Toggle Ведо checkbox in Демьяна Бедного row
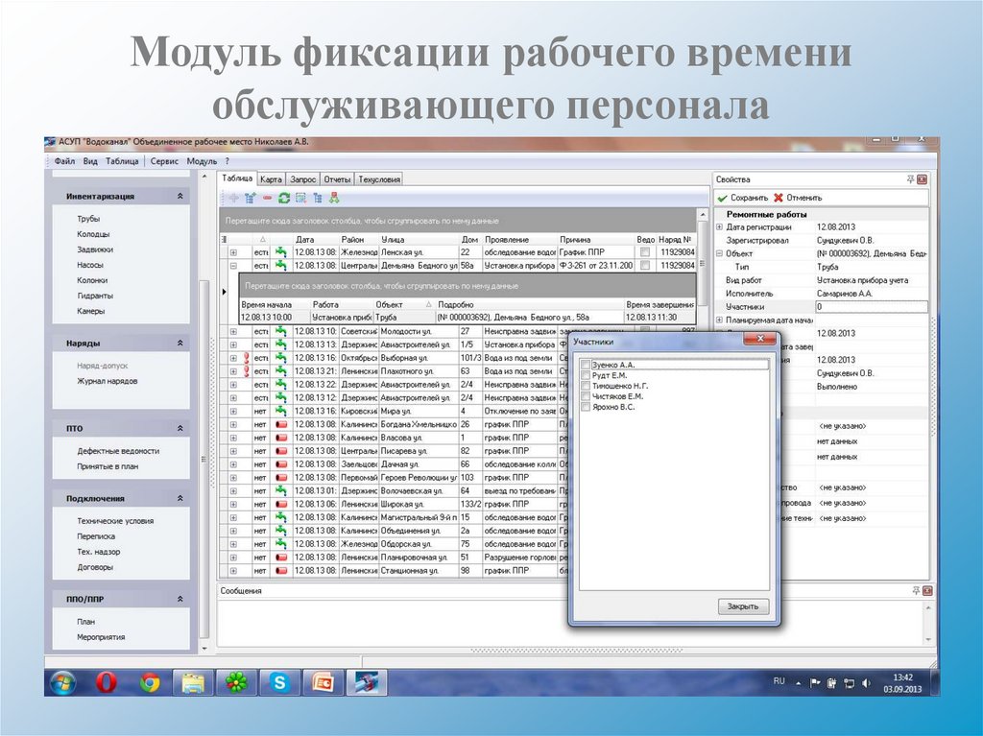This screenshot has width=983, height=736. point(644,265)
